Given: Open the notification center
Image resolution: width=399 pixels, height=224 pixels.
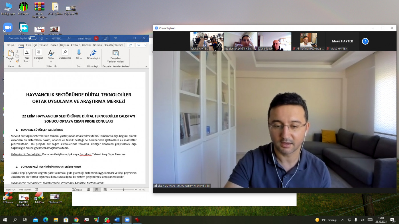Looking at the screenshot, I should (x=392, y=220).
